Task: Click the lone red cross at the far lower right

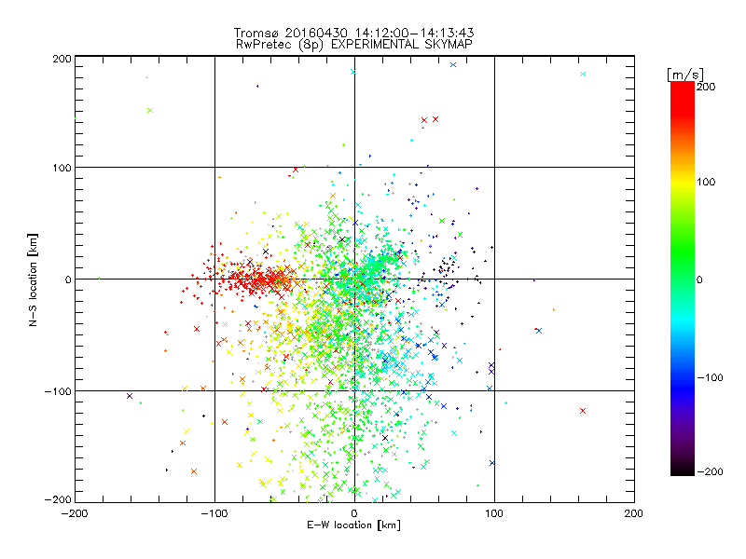Action: click(x=583, y=411)
